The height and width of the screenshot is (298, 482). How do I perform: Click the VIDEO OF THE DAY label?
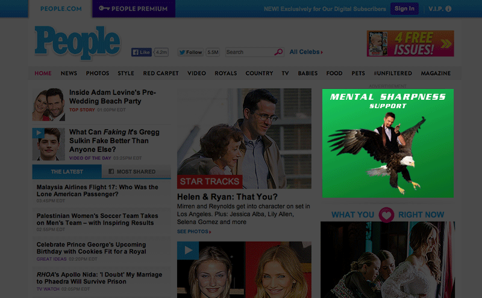(90, 158)
